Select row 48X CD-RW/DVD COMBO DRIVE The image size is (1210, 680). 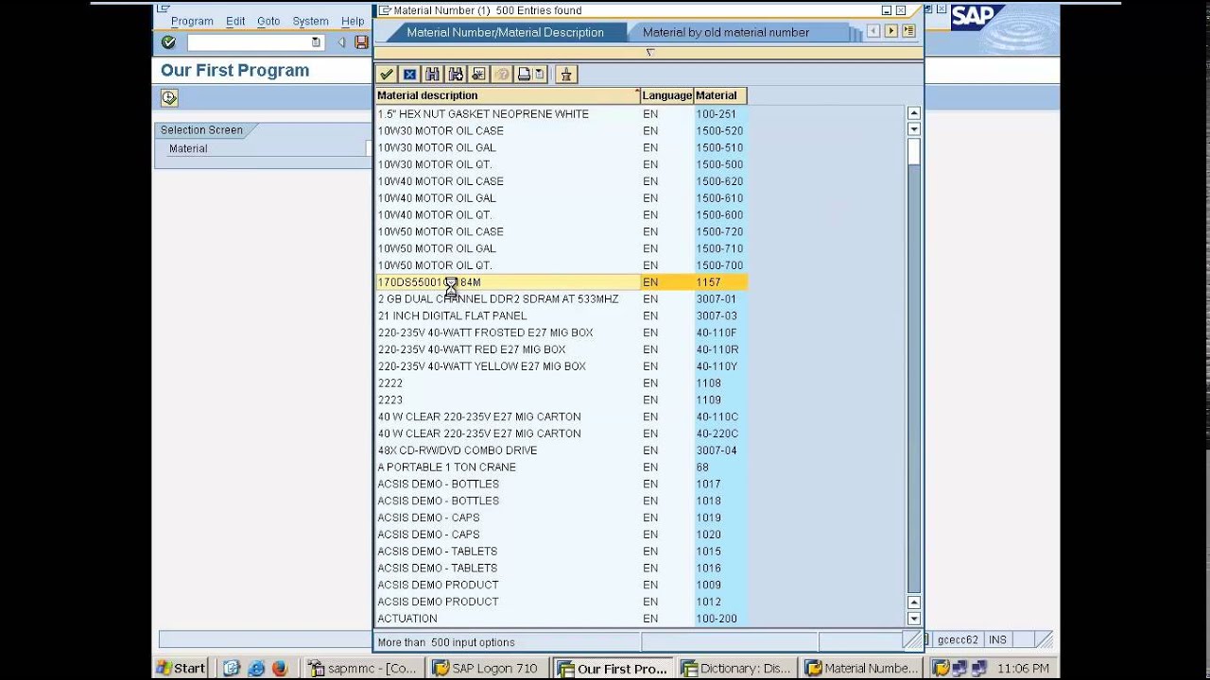coord(562,450)
